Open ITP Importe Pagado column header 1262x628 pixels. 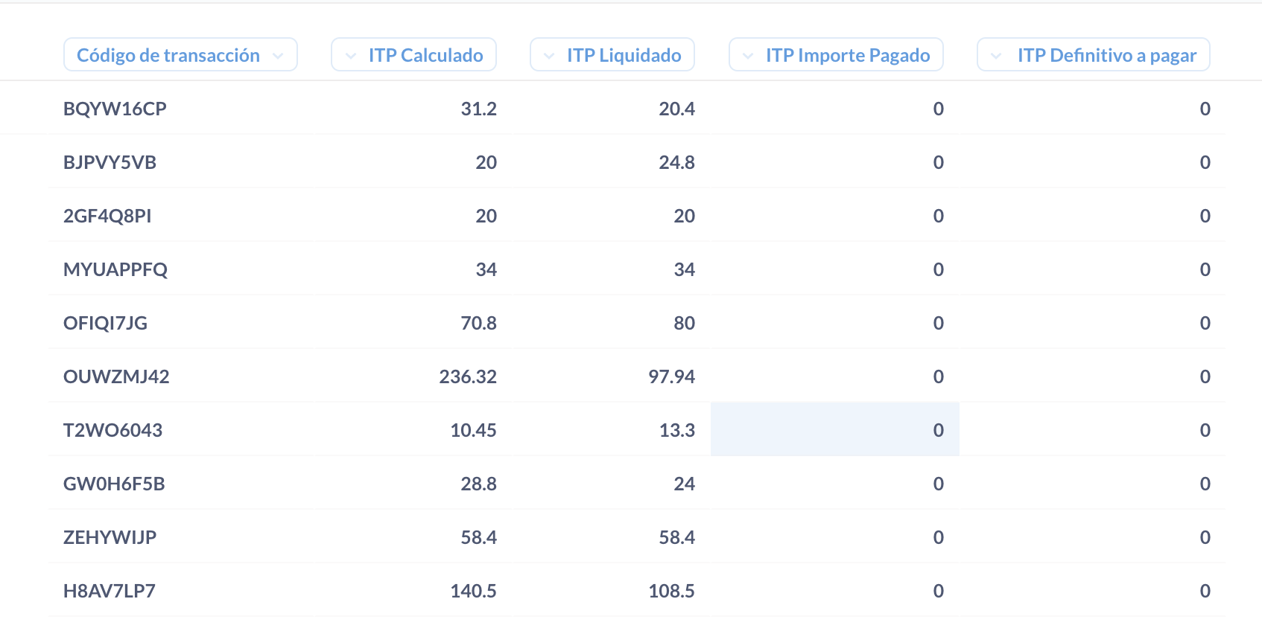pos(847,55)
